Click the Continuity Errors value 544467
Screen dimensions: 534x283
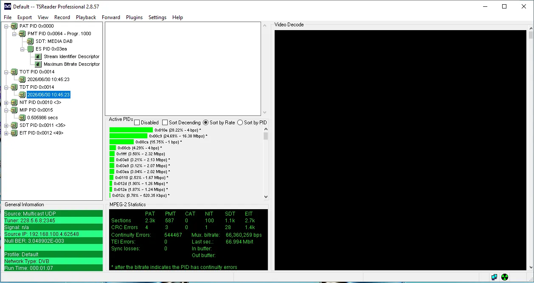coord(173,235)
